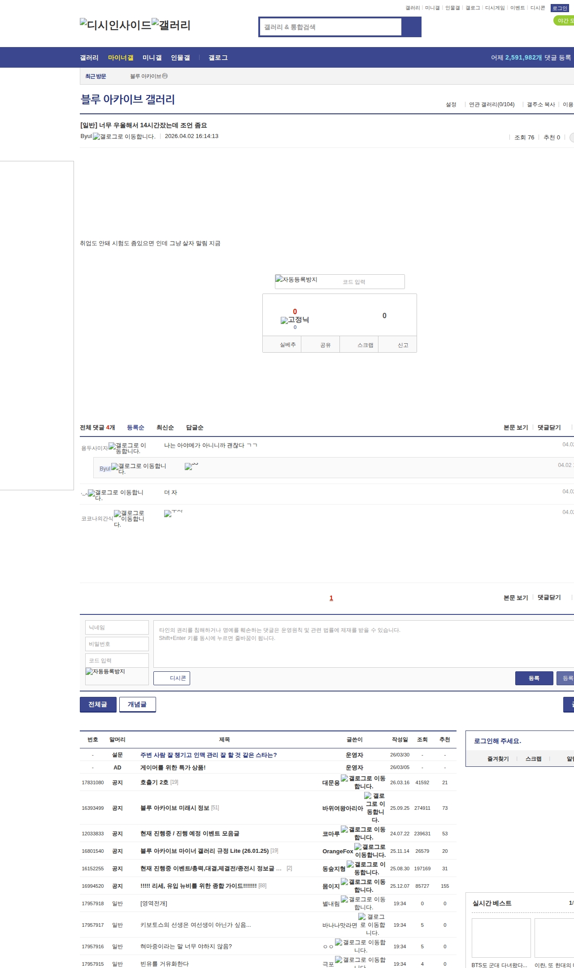Click top utility 디시게임 link

(495, 8)
